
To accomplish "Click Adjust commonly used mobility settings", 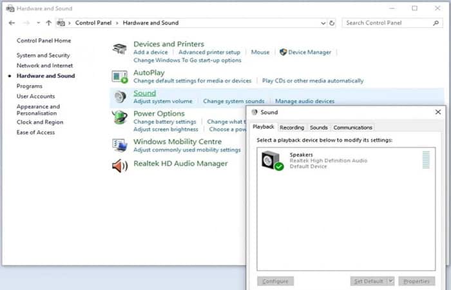I will tap(187, 150).
